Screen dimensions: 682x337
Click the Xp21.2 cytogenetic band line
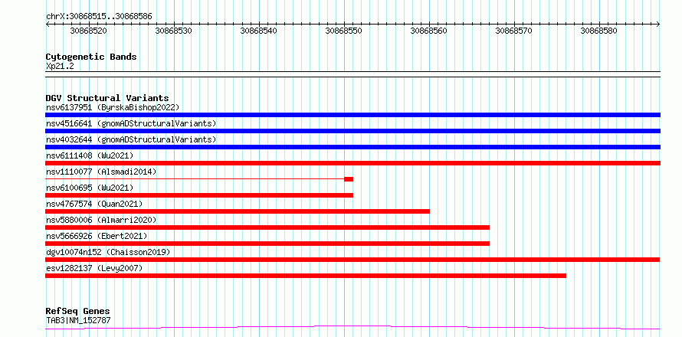coord(352,74)
